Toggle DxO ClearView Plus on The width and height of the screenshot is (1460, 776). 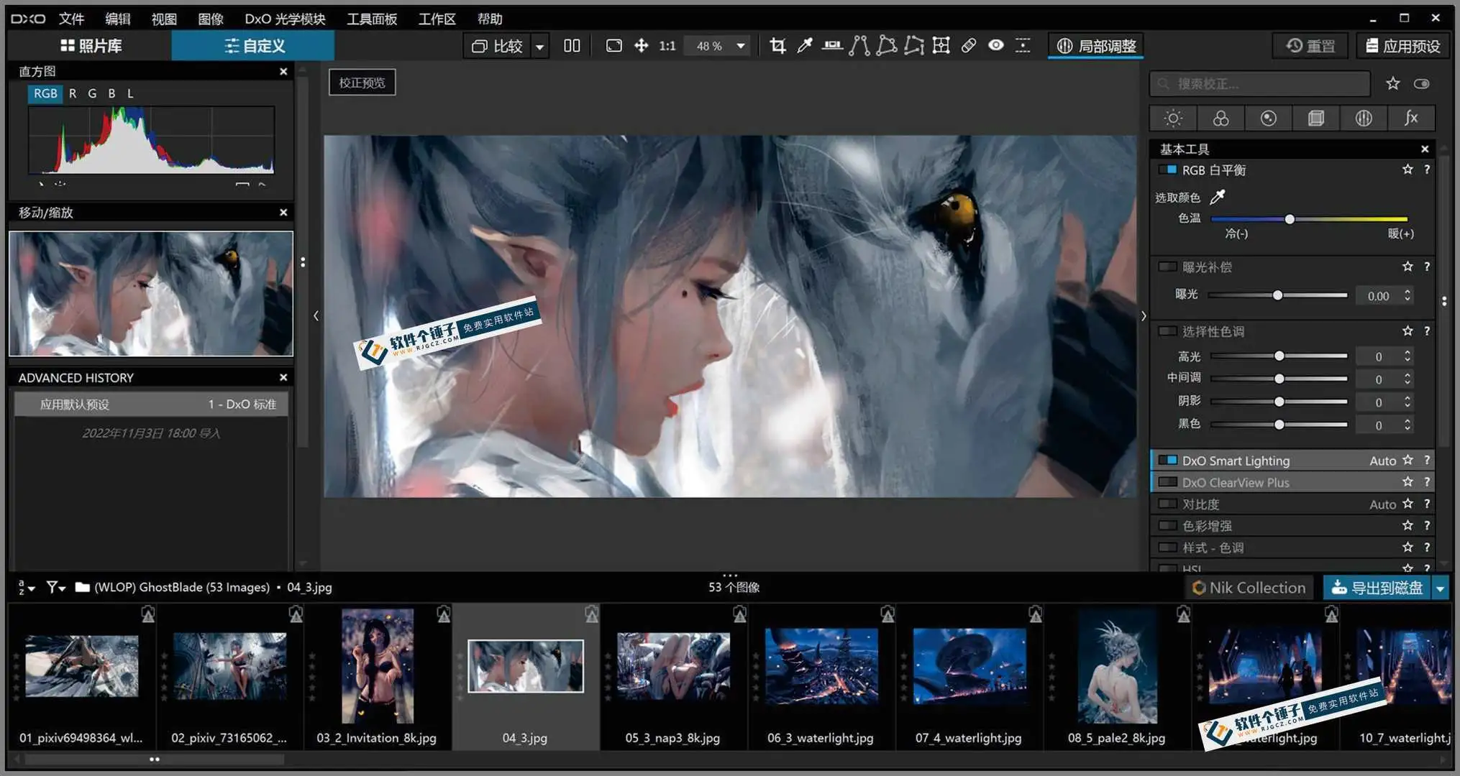click(x=1167, y=481)
